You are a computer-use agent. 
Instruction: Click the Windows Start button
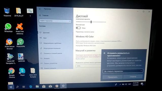(11, 87)
